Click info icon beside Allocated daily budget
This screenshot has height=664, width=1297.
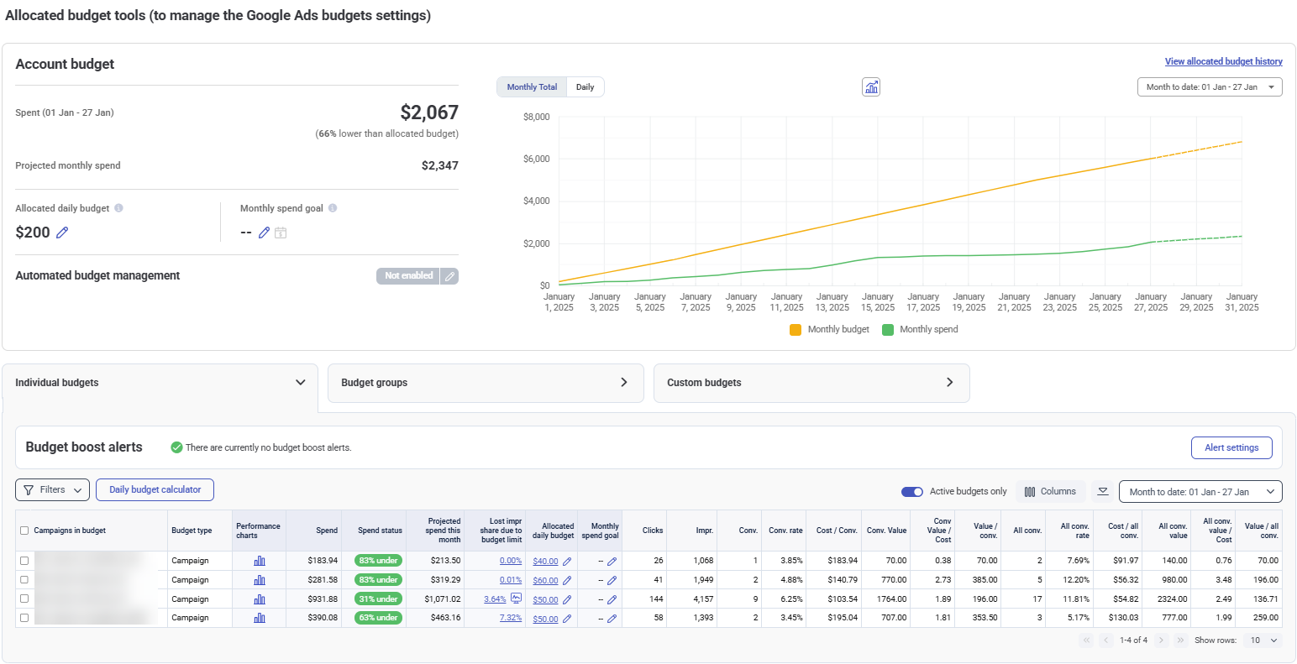point(118,208)
